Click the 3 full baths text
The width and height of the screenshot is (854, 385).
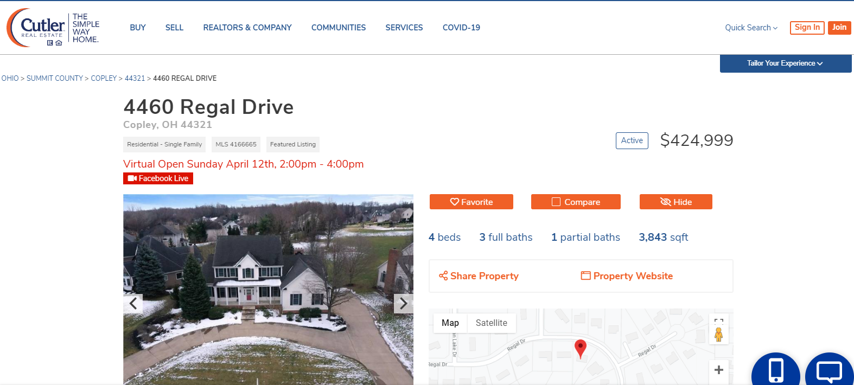click(x=506, y=237)
